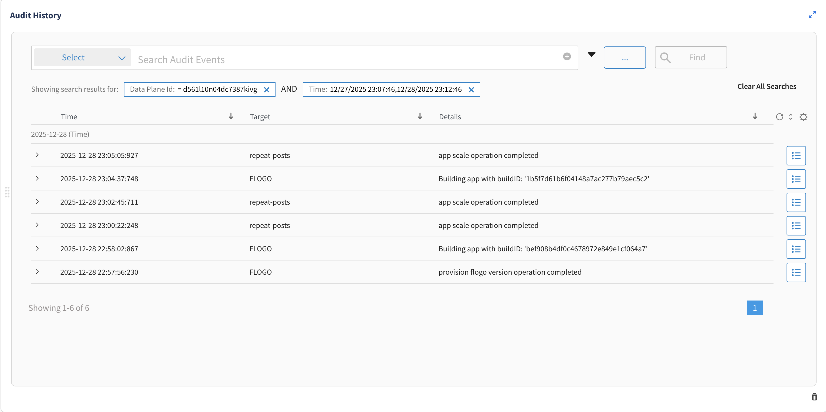The width and height of the screenshot is (826, 412).
Task: Click the expand panel icon in top-right corner
Action: click(x=812, y=15)
